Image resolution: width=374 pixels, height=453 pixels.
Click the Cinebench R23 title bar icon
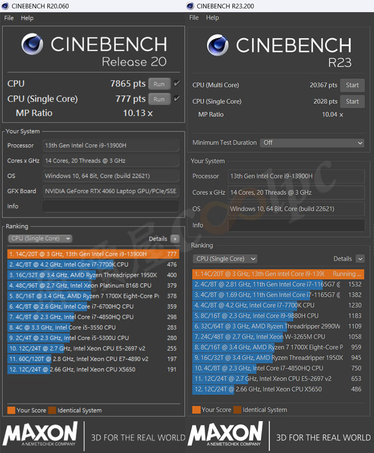tap(190, 6)
